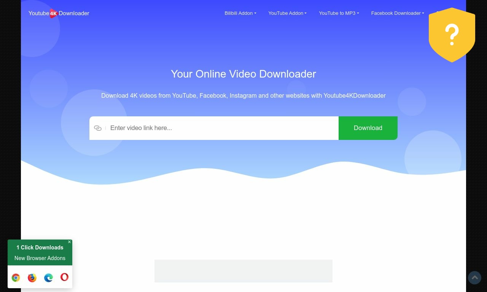Select the Opera browser addon icon

coord(64,277)
